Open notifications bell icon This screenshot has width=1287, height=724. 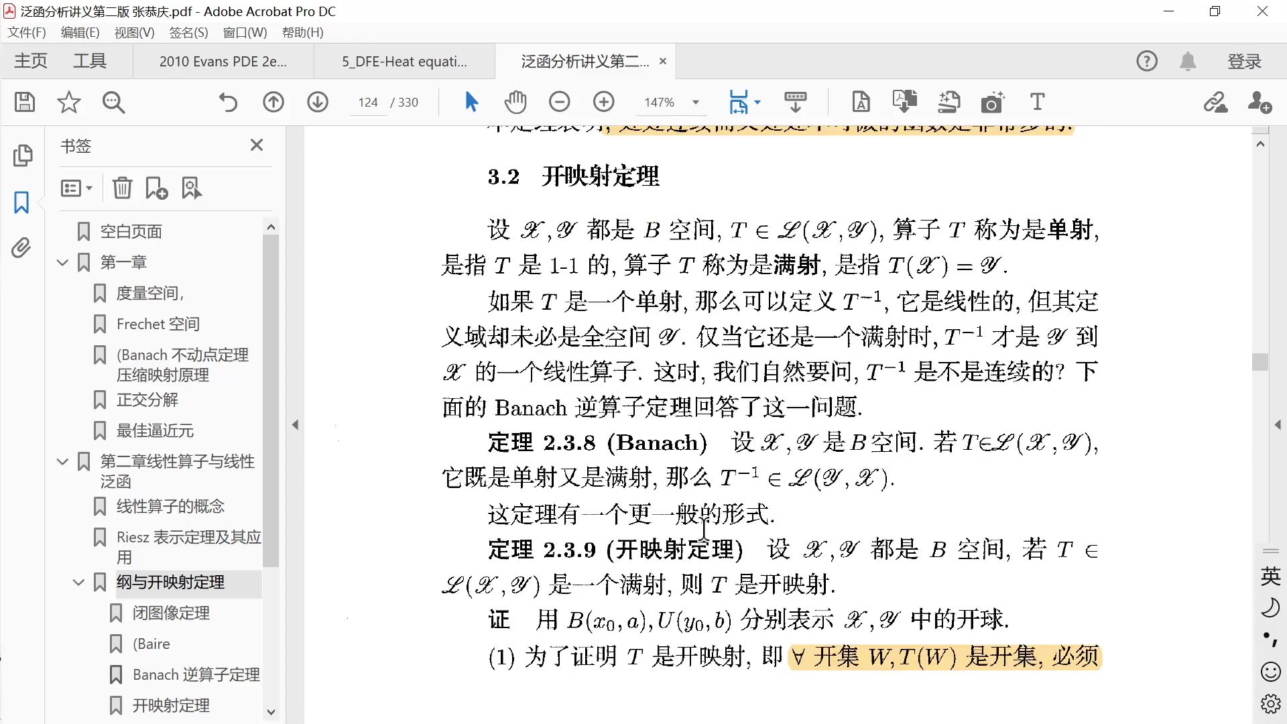pos(1188,61)
